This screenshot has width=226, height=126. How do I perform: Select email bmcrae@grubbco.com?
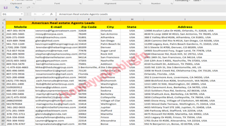click(x=56, y=87)
